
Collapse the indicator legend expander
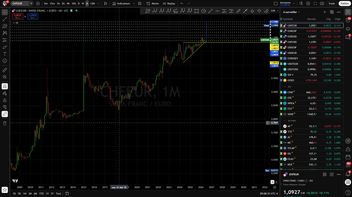[15, 23]
